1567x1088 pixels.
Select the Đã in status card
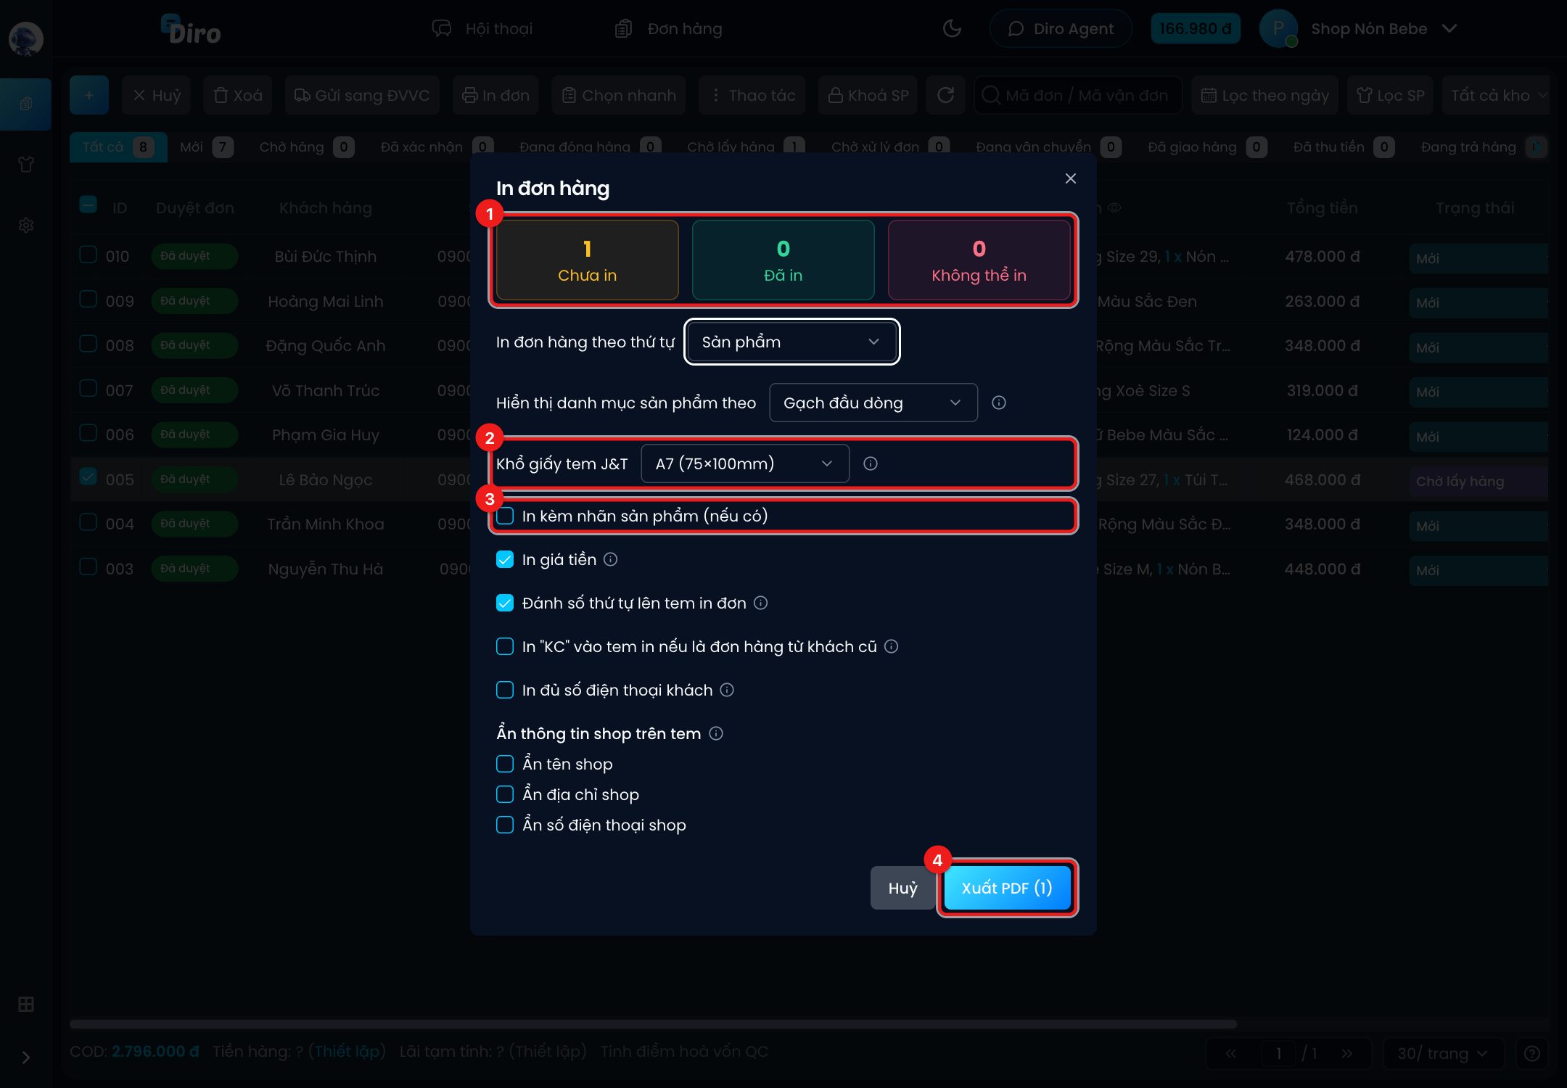pyautogui.click(x=783, y=260)
